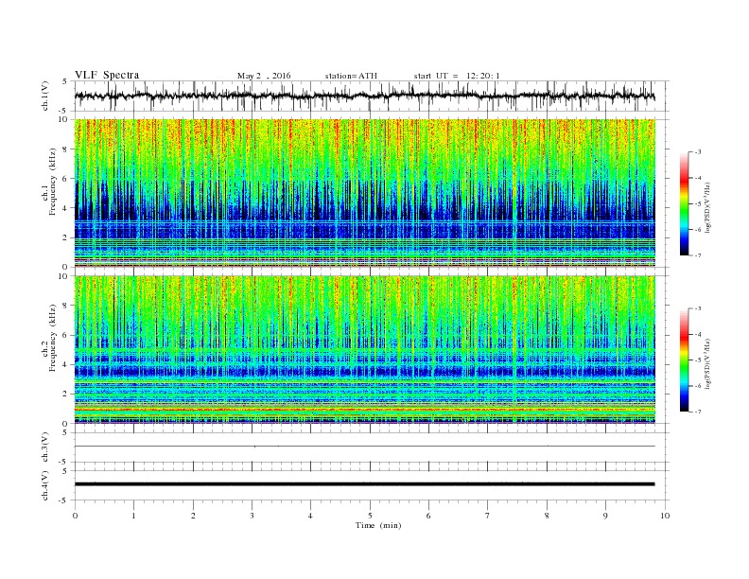Click the ch.1 spectrogram color scale bar
Image resolution: width=749 pixels, height=579 pixels.
click(x=684, y=204)
